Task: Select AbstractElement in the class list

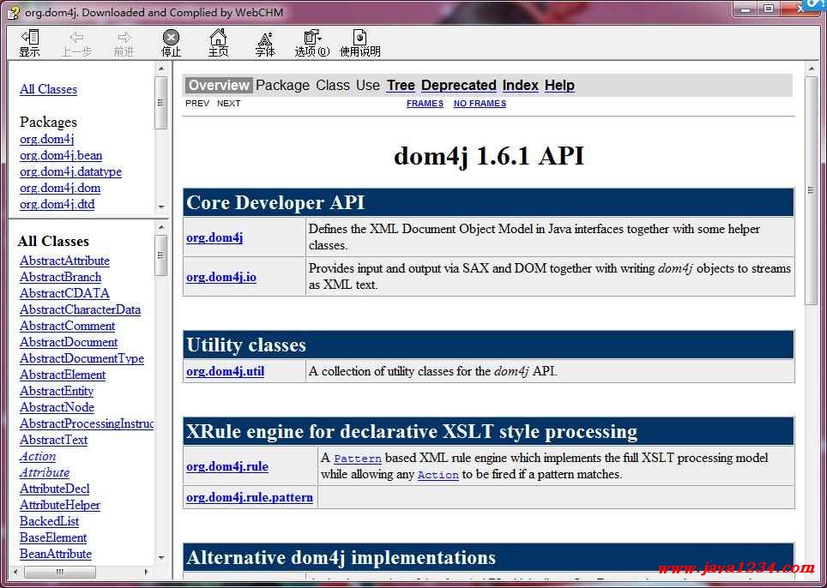Action: point(63,375)
